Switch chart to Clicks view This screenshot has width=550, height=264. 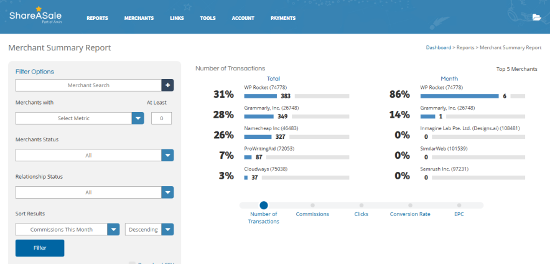pos(361,205)
